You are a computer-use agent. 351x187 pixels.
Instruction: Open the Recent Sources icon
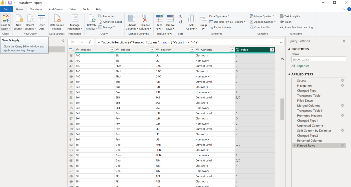click(x=30, y=18)
